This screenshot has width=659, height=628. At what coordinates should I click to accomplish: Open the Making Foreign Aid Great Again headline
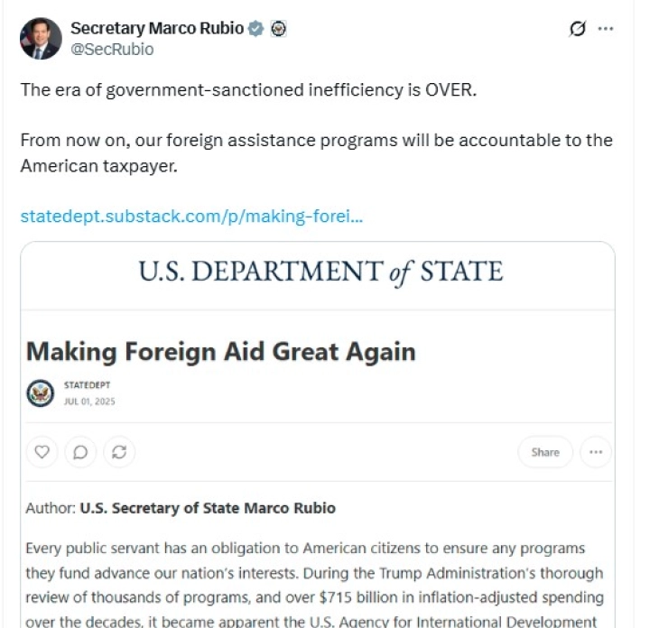point(221,351)
